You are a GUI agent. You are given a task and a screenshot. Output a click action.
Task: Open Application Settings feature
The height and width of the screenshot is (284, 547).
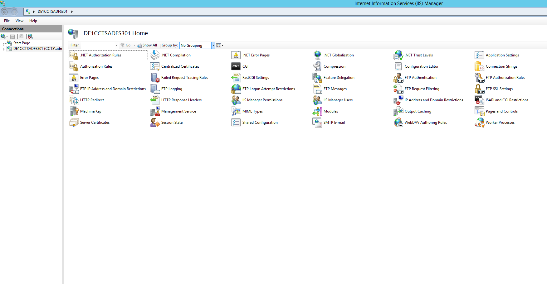coord(497,55)
